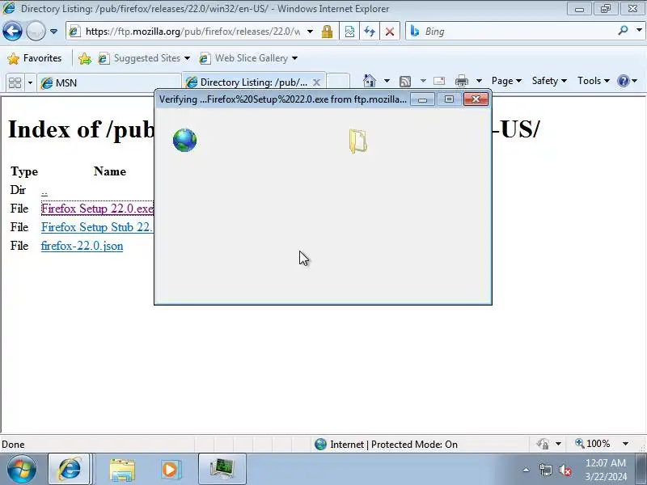647x485 pixels.
Task: Click the greyed Forward navigation button
Action: point(36,31)
